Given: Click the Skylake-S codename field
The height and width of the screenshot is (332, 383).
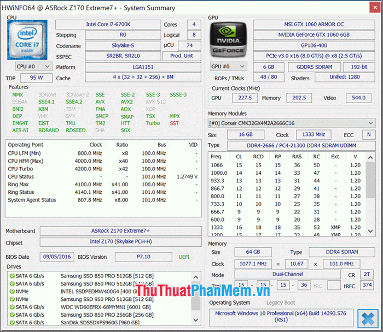Looking at the screenshot, I should [x=123, y=45].
